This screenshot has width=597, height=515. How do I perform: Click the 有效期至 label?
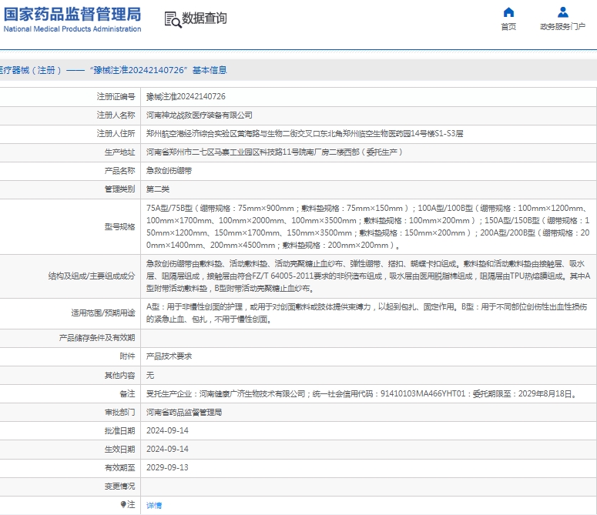(x=119, y=467)
